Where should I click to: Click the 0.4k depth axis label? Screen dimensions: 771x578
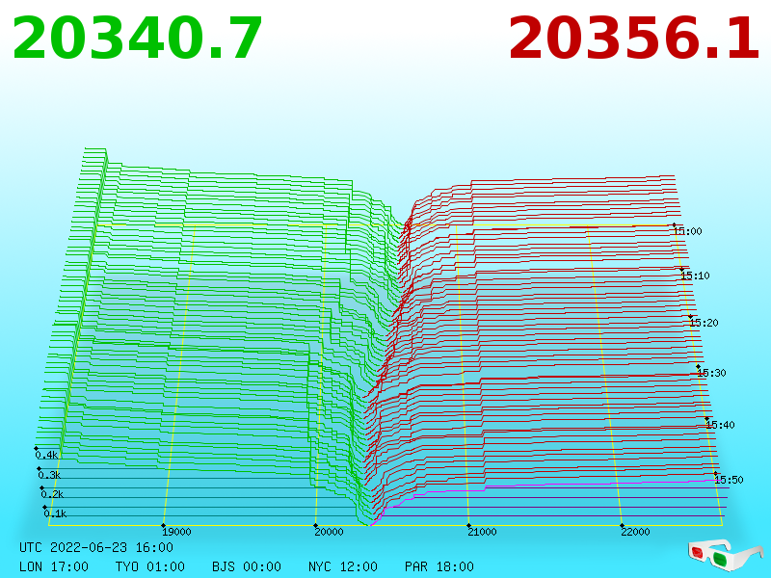click(46, 455)
